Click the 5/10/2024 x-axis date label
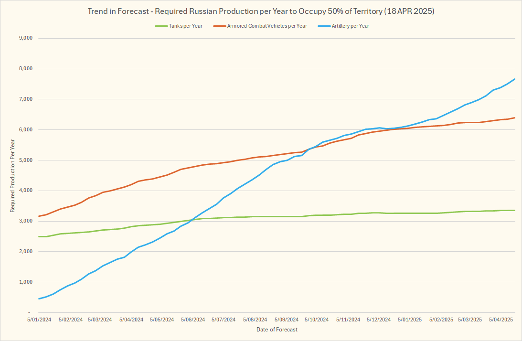The width and height of the screenshot is (522, 341). tap(316, 320)
